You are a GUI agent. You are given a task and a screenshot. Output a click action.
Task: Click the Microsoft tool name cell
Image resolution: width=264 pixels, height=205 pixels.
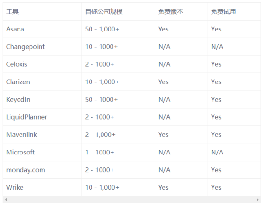(42, 152)
